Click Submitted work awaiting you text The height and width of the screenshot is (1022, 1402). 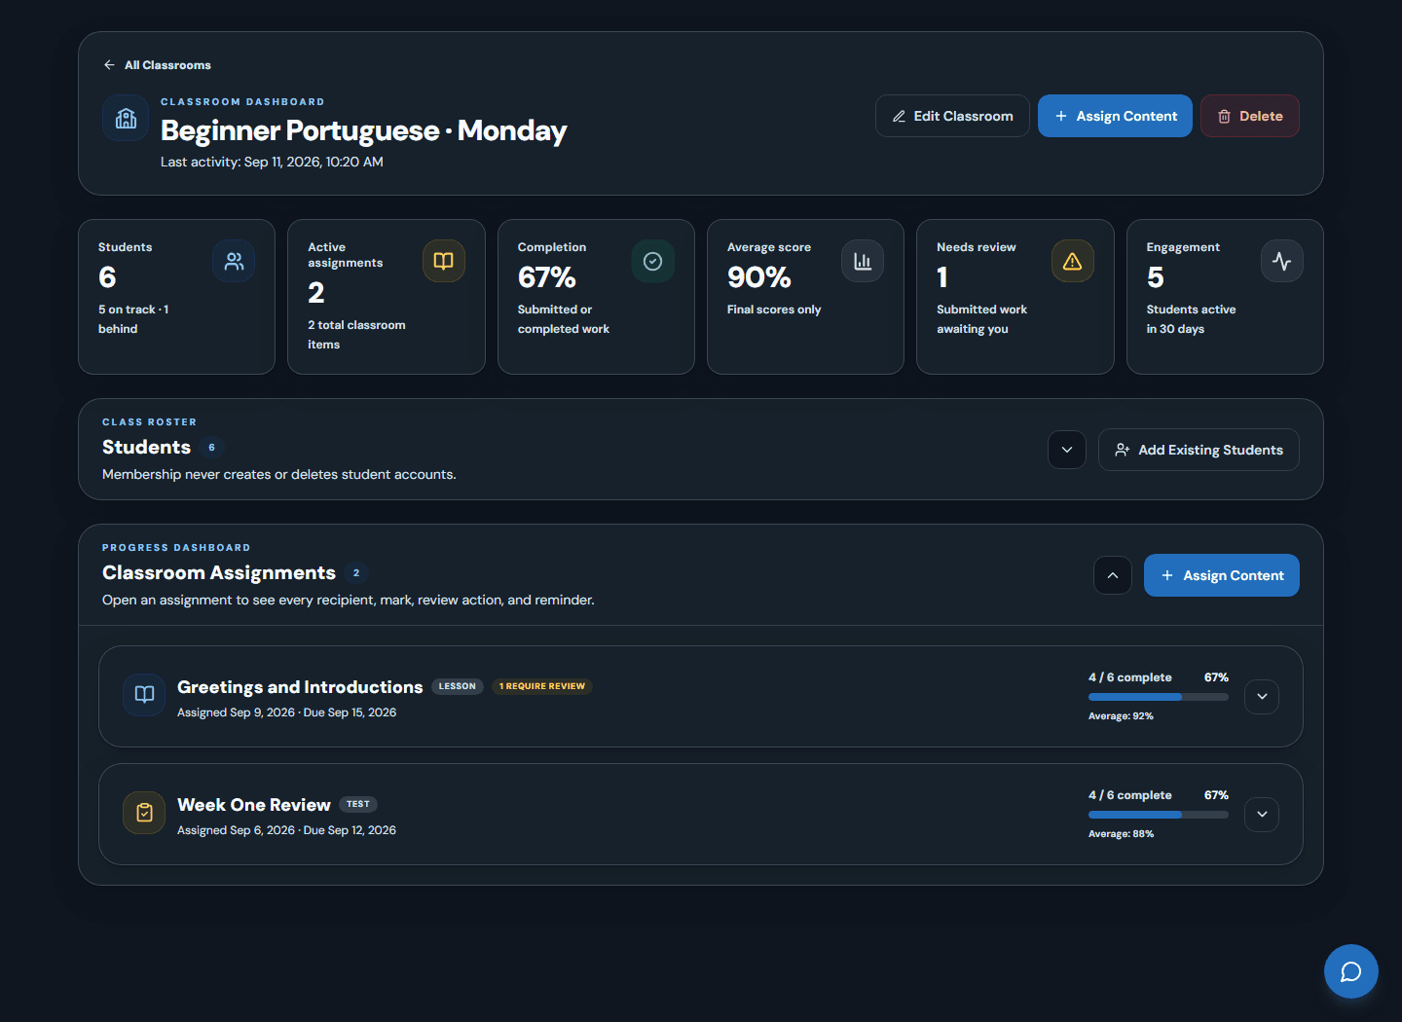(x=981, y=319)
